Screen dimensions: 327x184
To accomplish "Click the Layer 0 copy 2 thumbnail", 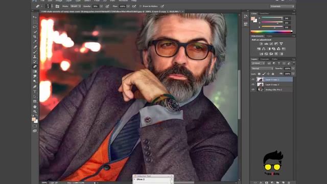I will 260,80.
